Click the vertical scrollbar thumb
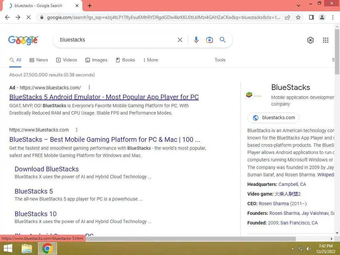Screen dimensions: 340x255 tap(337, 51)
